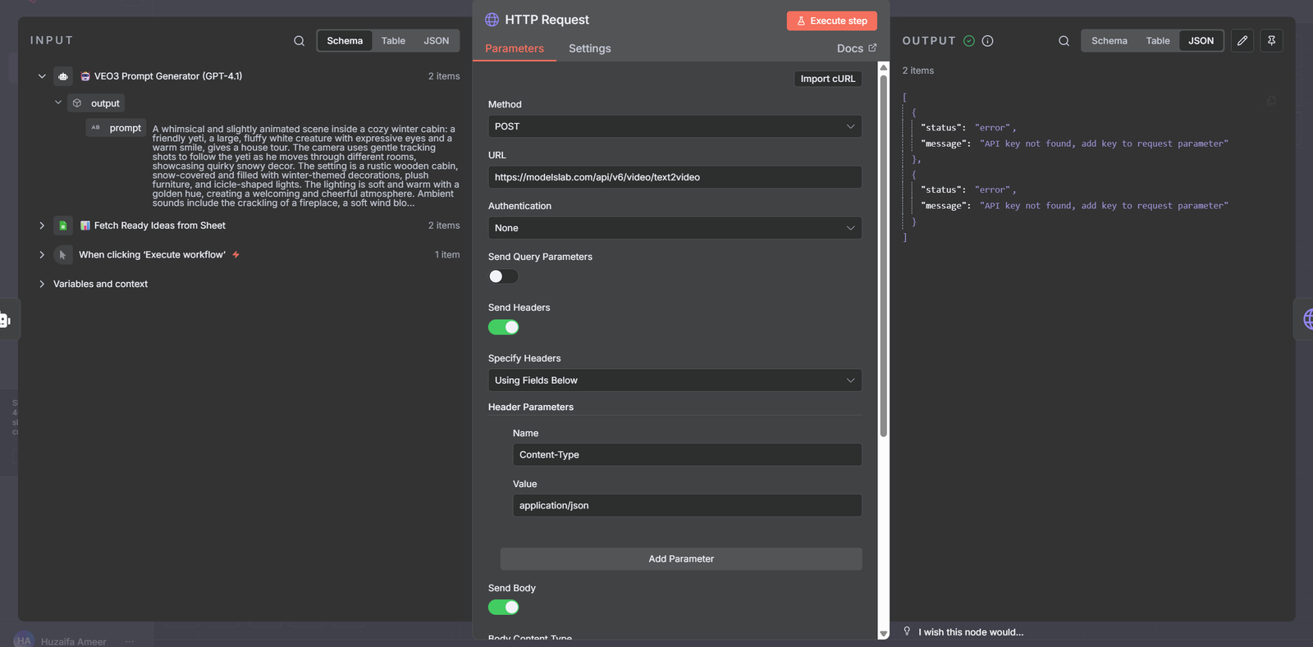Click the HTTP Request globe icon
Image resolution: width=1313 pixels, height=647 pixels.
tap(492, 20)
